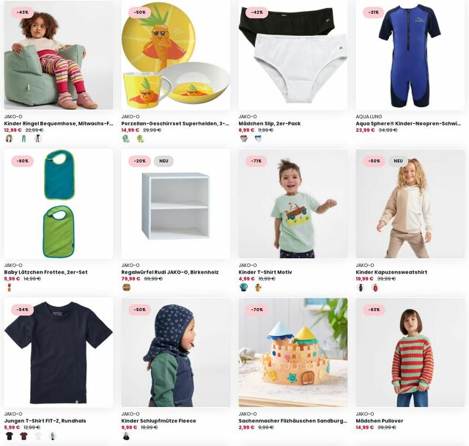
Task: Open Mädchen Slip, 2er-Pack product link
Action: pyautogui.click(x=270, y=123)
